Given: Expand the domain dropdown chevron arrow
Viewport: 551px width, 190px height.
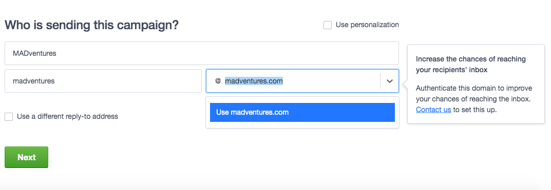Looking at the screenshot, I should (x=389, y=81).
